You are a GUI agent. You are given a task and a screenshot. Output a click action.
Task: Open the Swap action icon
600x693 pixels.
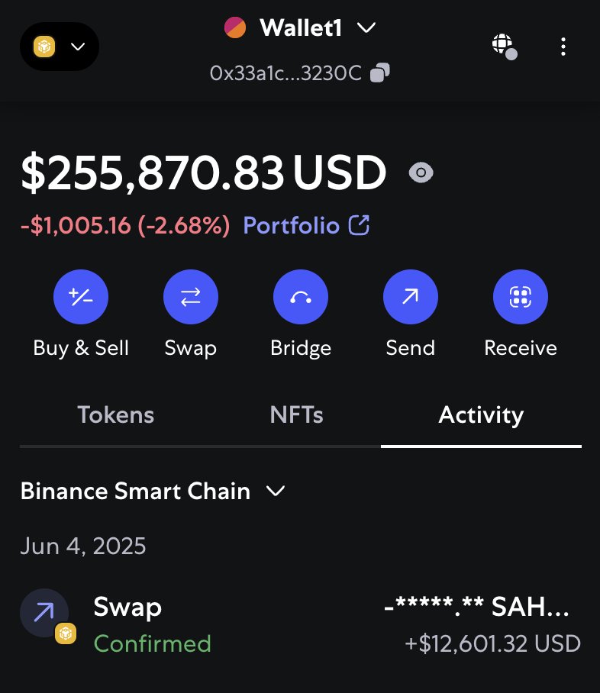pyautogui.click(x=191, y=298)
